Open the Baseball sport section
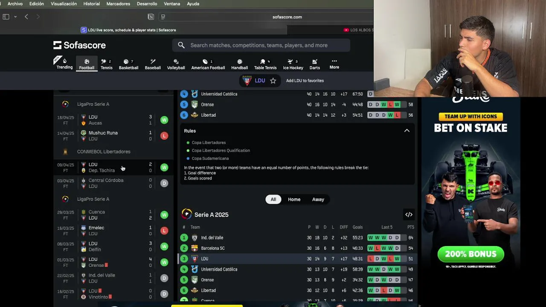 click(x=153, y=64)
